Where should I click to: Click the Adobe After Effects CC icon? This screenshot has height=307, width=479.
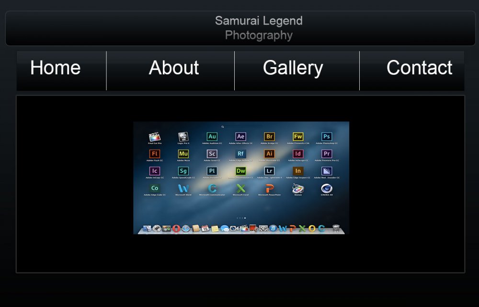(241, 137)
